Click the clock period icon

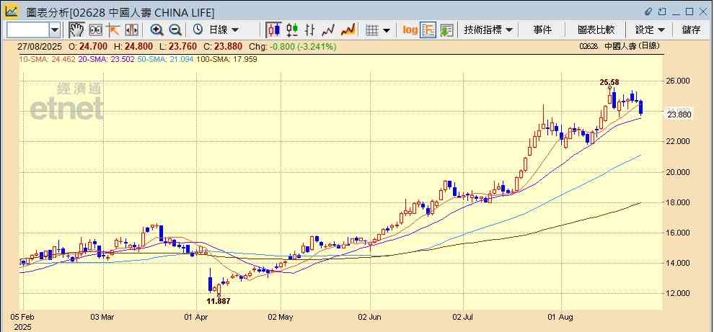pyautogui.click(x=198, y=30)
